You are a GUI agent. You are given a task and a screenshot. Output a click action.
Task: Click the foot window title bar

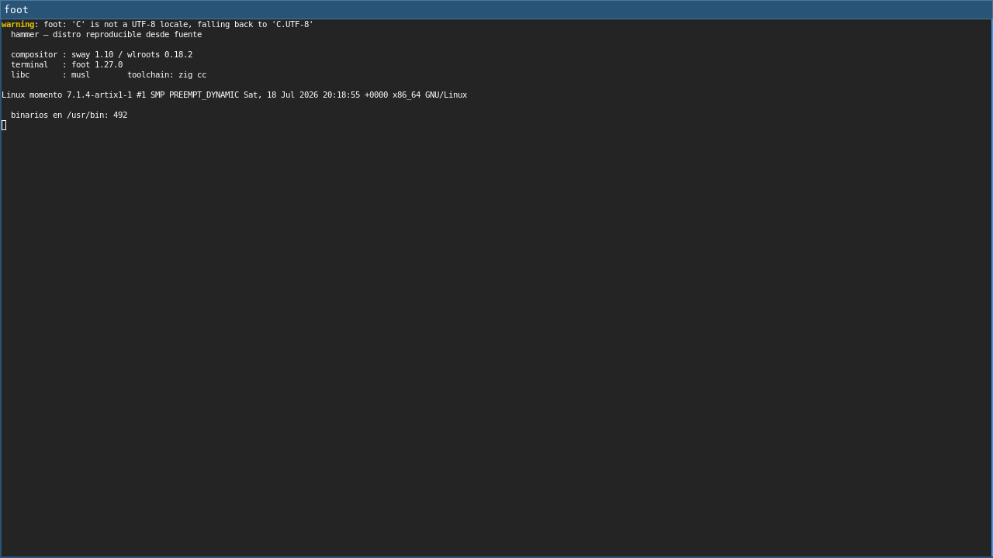496,9
